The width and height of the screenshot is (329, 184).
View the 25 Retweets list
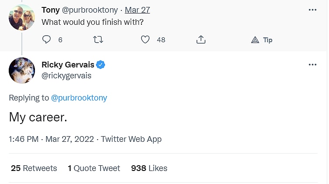(34, 168)
